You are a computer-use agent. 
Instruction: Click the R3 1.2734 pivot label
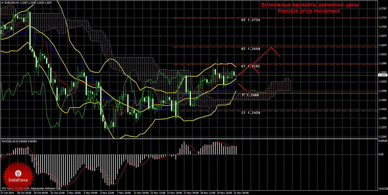[x=251, y=20]
